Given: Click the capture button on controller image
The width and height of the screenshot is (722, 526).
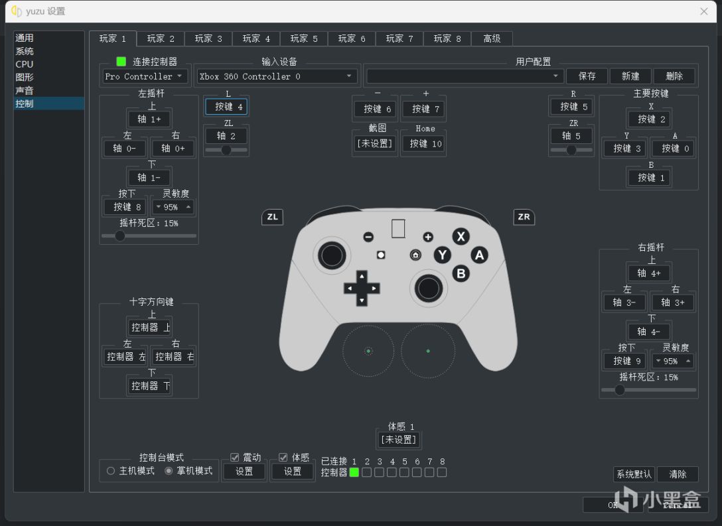Looking at the screenshot, I should click(381, 255).
